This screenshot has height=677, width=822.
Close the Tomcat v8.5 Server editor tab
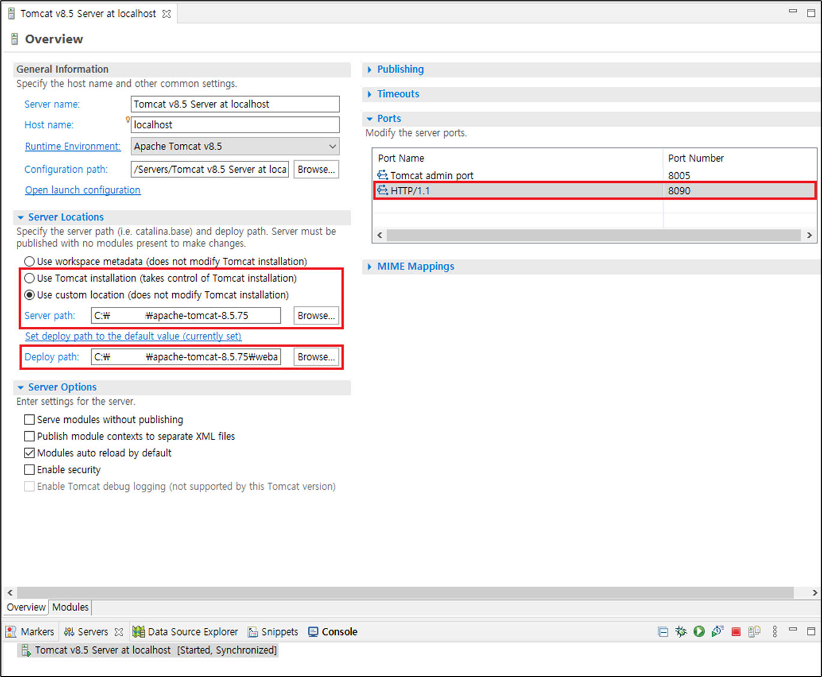point(167,14)
